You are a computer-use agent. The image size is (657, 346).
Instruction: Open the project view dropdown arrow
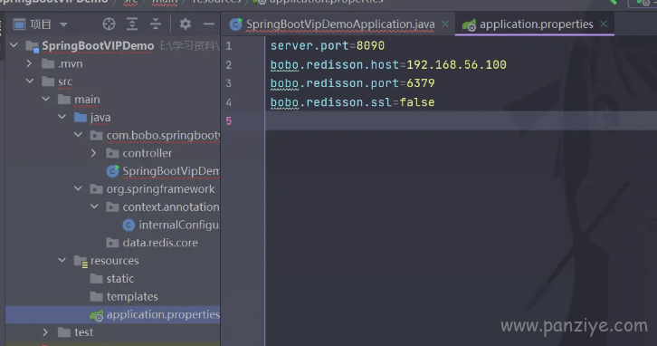(63, 24)
